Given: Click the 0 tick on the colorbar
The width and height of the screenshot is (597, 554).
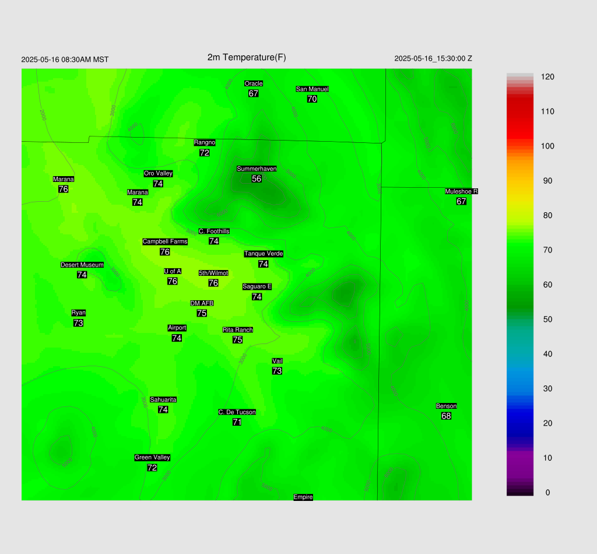Looking at the screenshot, I should click(547, 493).
